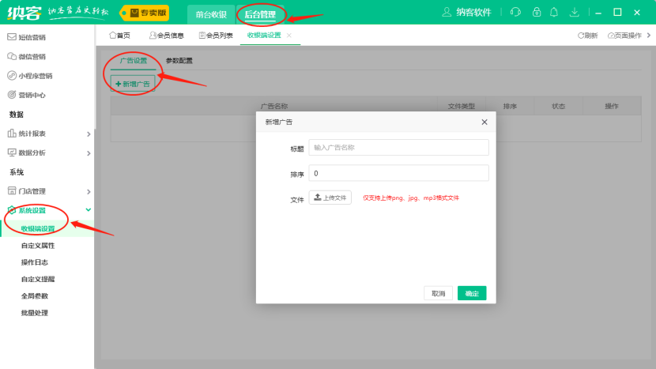Click the 纳客 logo
Image resolution: width=656 pixels, height=369 pixels.
click(x=24, y=13)
